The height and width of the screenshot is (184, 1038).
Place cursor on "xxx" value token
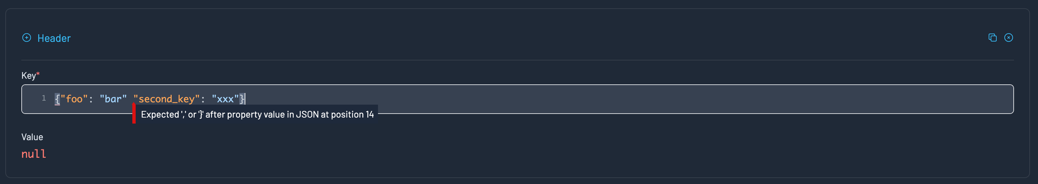pos(225,99)
